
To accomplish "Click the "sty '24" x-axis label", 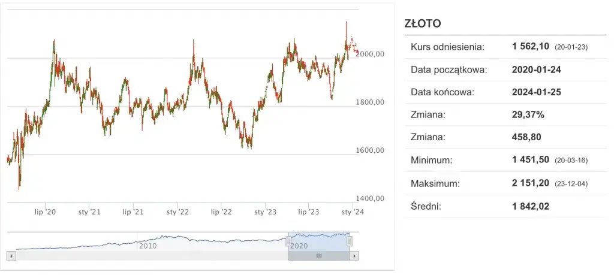I will pos(352,211).
